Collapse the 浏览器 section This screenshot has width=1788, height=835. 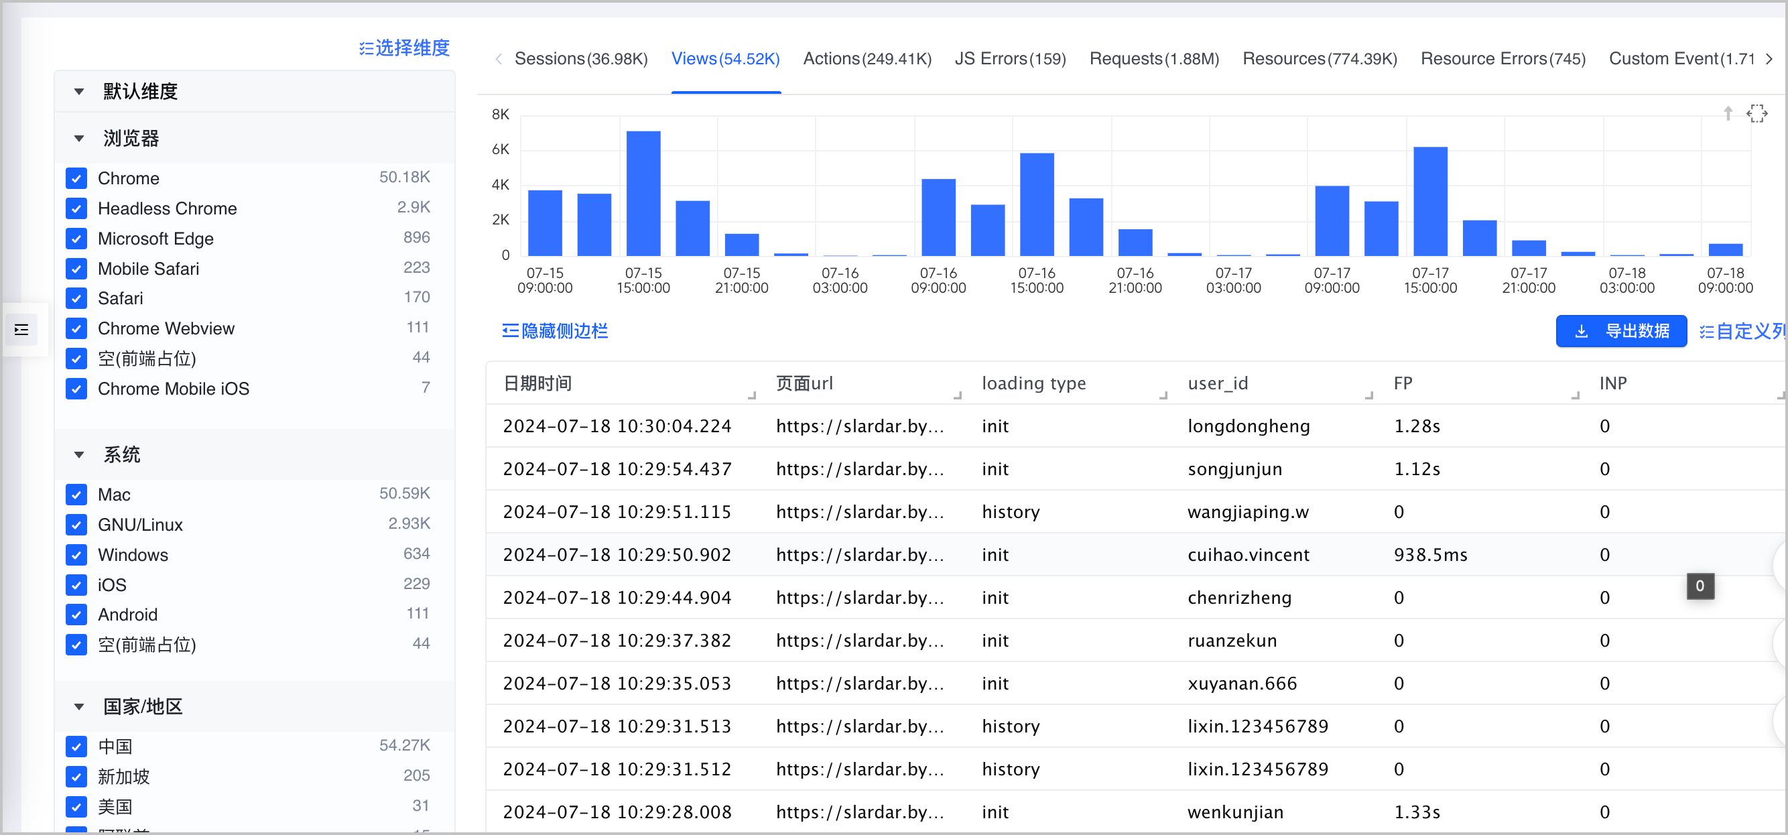(x=79, y=139)
